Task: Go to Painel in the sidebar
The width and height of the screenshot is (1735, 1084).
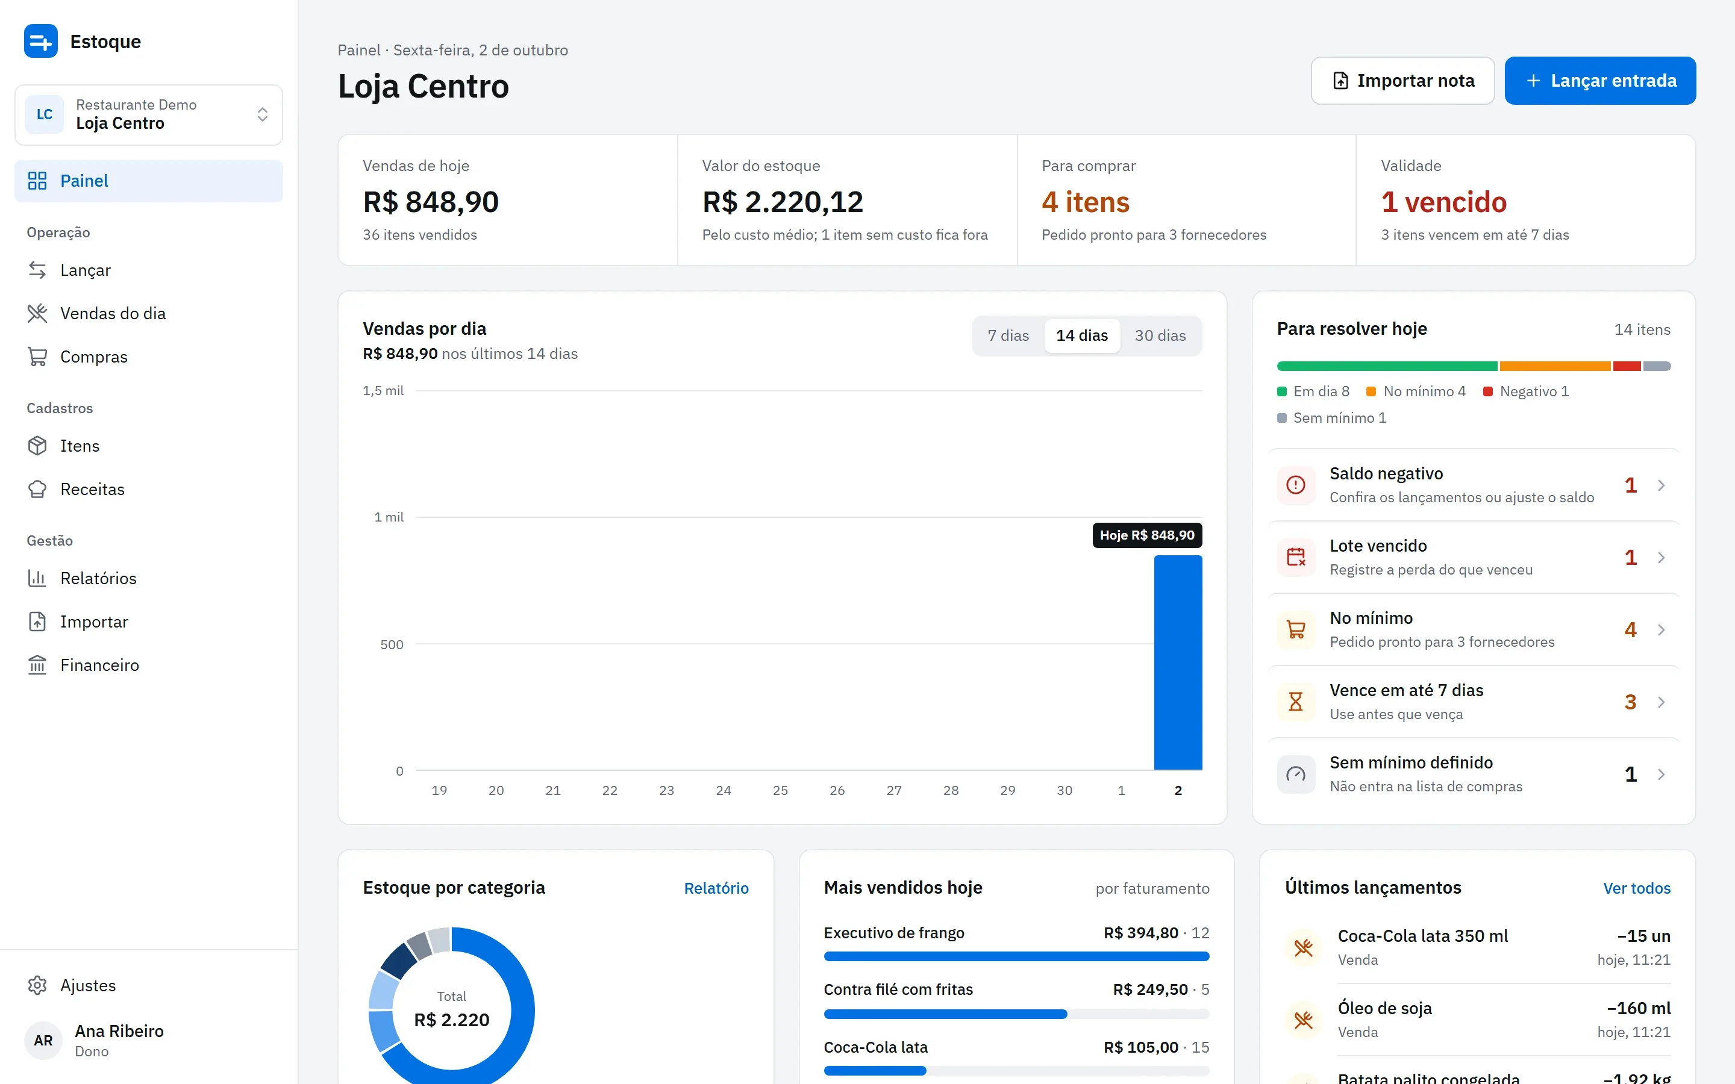Action: coord(148,181)
